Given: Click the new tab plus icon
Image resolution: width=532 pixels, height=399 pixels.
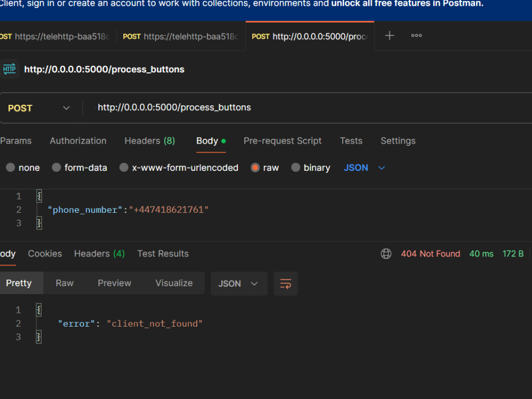Looking at the screenshot, I should point(389,36).
